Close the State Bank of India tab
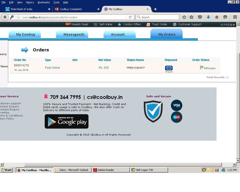 [49, 9]
